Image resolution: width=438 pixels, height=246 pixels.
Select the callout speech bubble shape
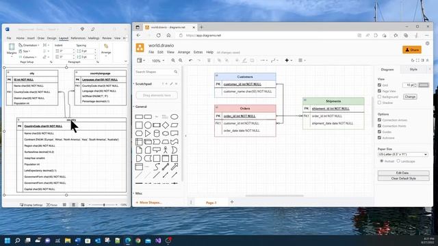tap(157, 150)
